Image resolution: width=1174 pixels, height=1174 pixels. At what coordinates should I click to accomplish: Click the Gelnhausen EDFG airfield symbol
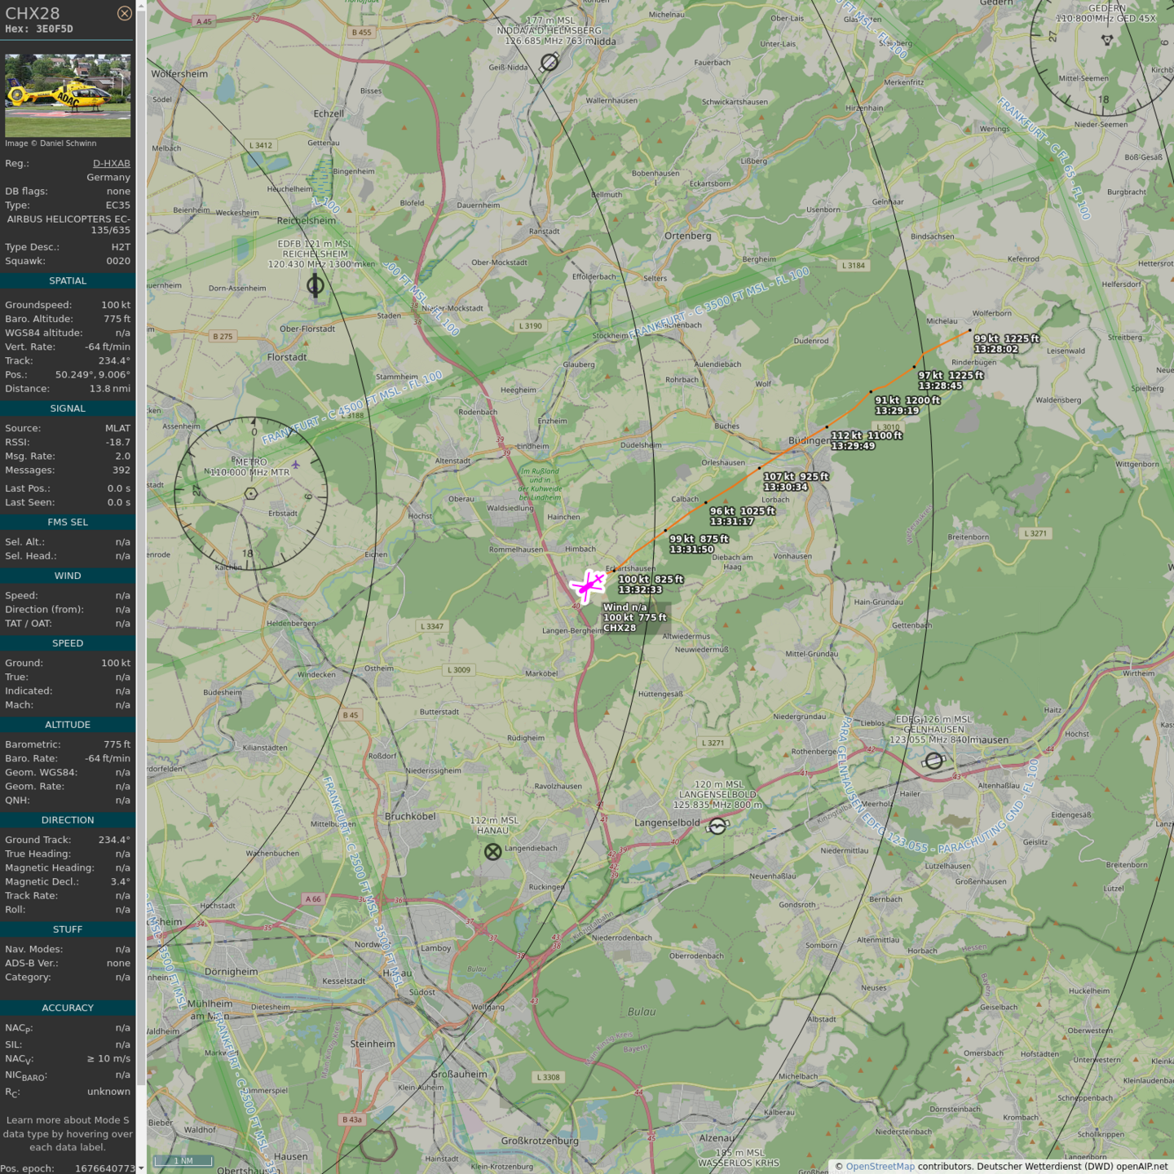933,761
